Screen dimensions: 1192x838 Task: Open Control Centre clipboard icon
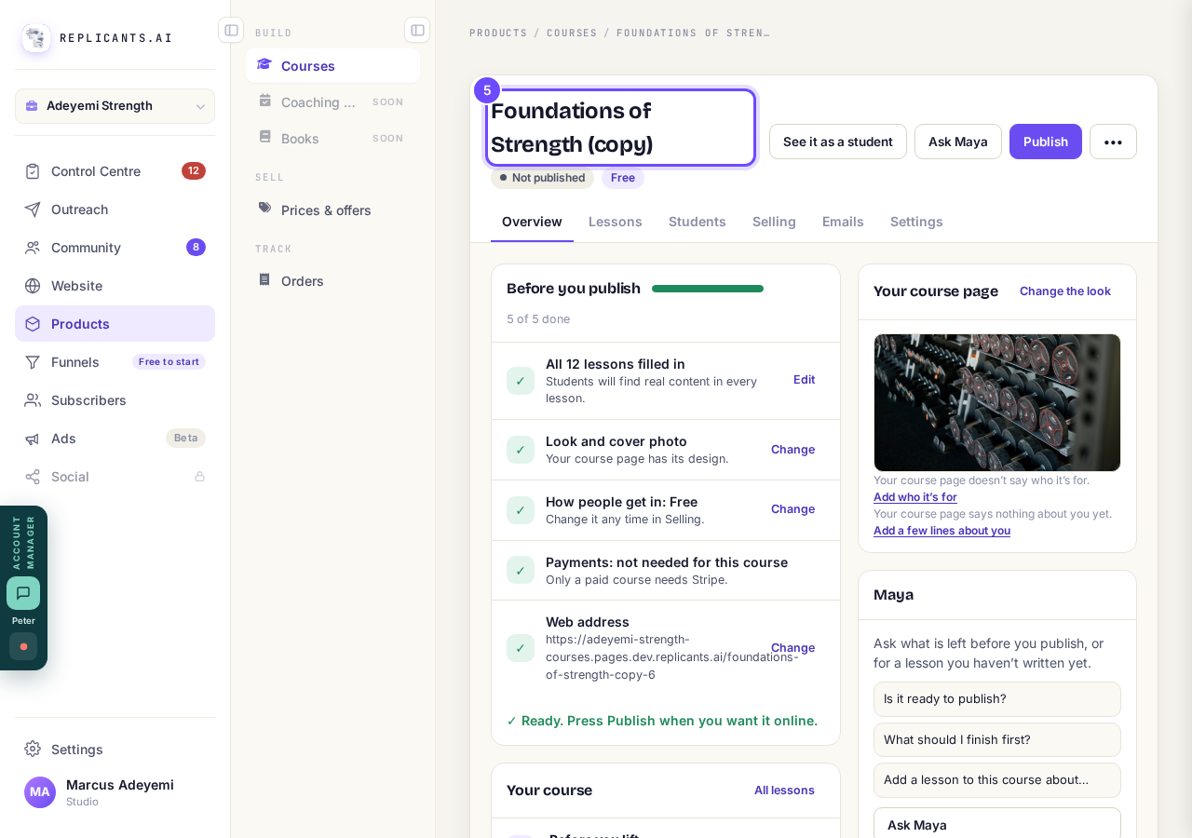[x=33, y=171]
